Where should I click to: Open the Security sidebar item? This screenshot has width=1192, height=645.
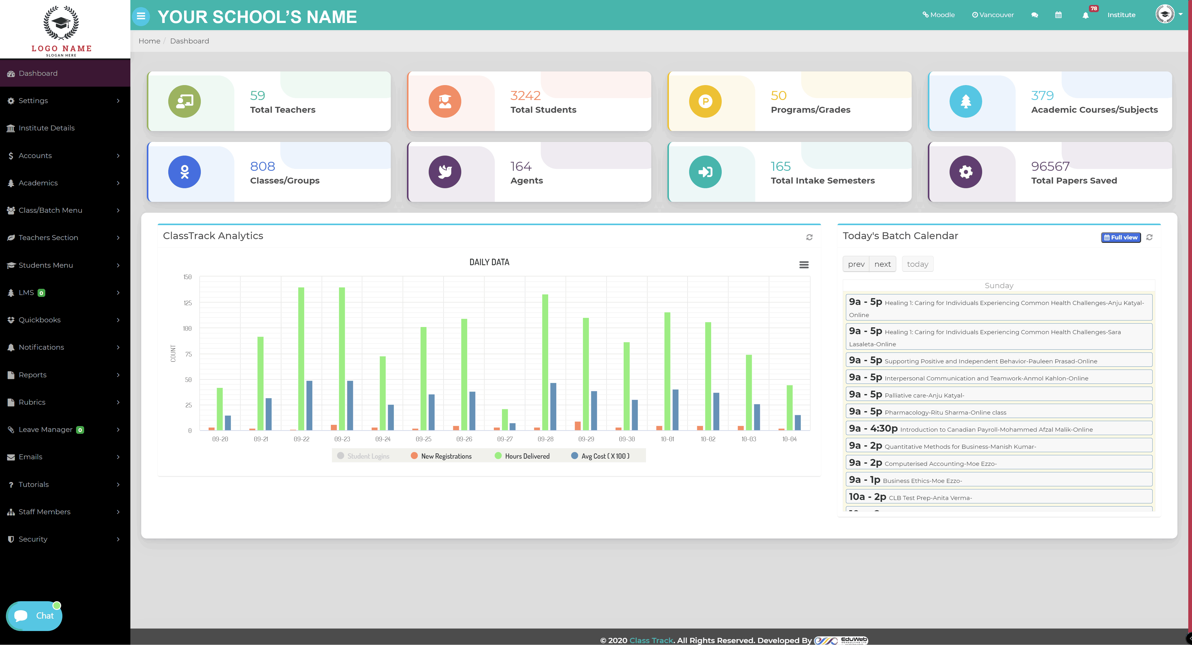pyautogui.click(x=65, y=539)
